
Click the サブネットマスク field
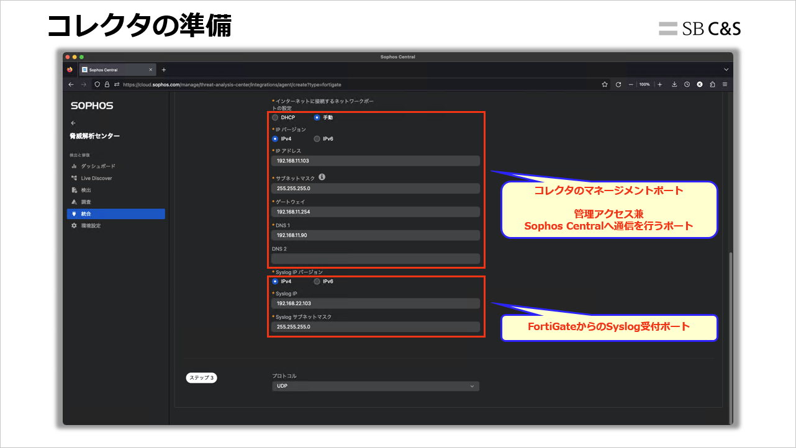click(376, 188)
